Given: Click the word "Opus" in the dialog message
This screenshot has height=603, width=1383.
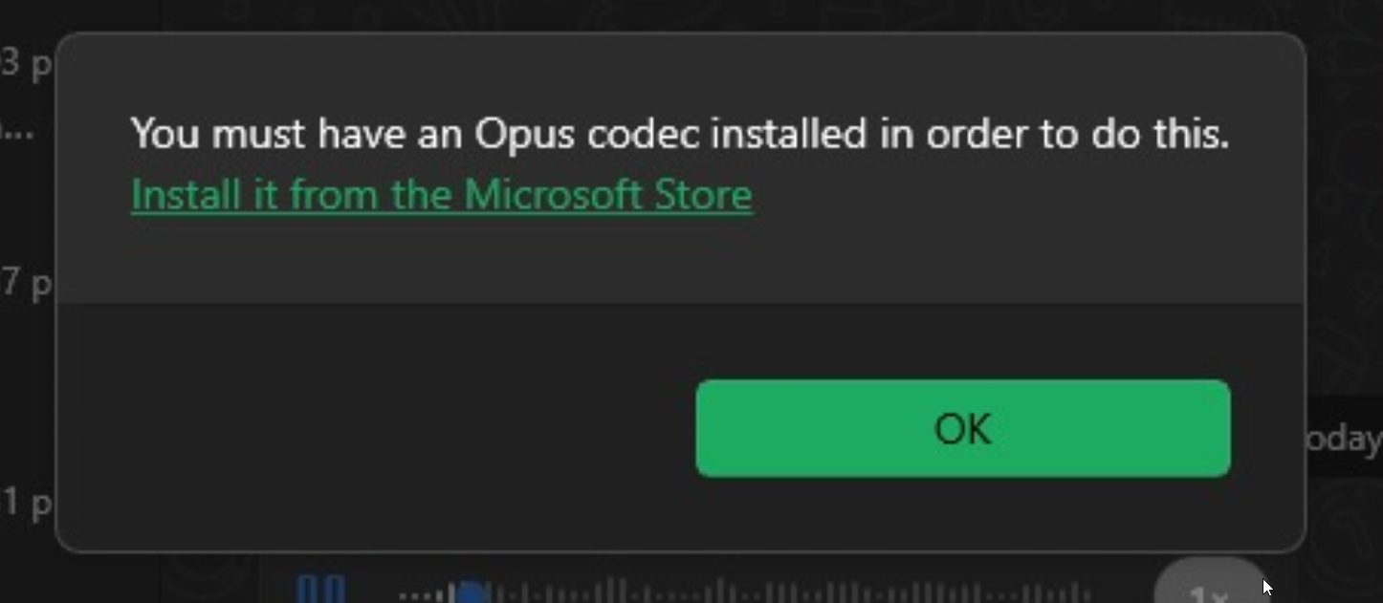Looking at the screenshot, I should pos(524,135).
